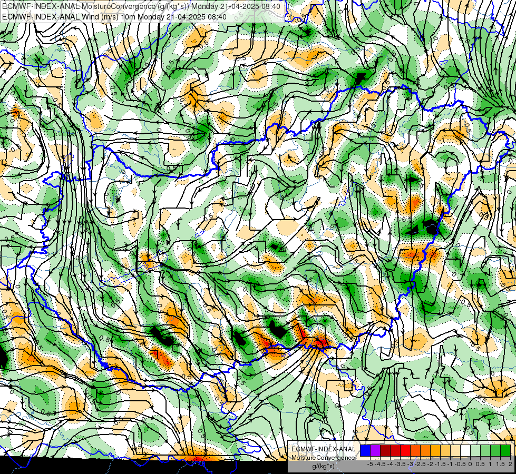Select the blue legend swatch
The image size is (516, 474).
click(x=365, y=450)
